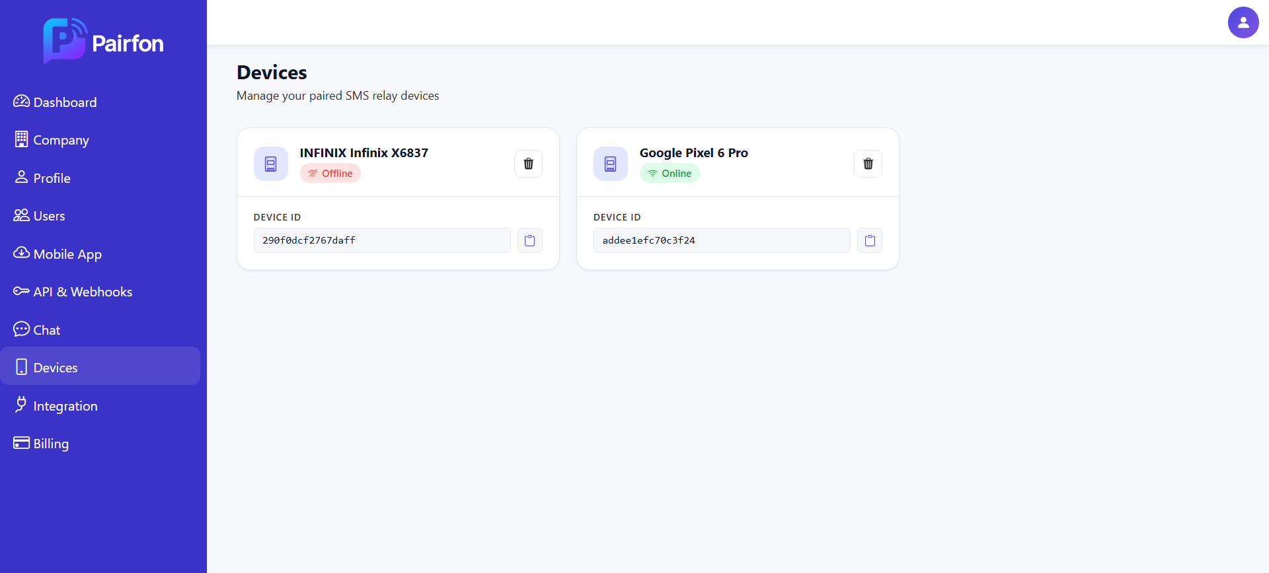
Task: Open the Mobile App page
Action: (67, 254)
